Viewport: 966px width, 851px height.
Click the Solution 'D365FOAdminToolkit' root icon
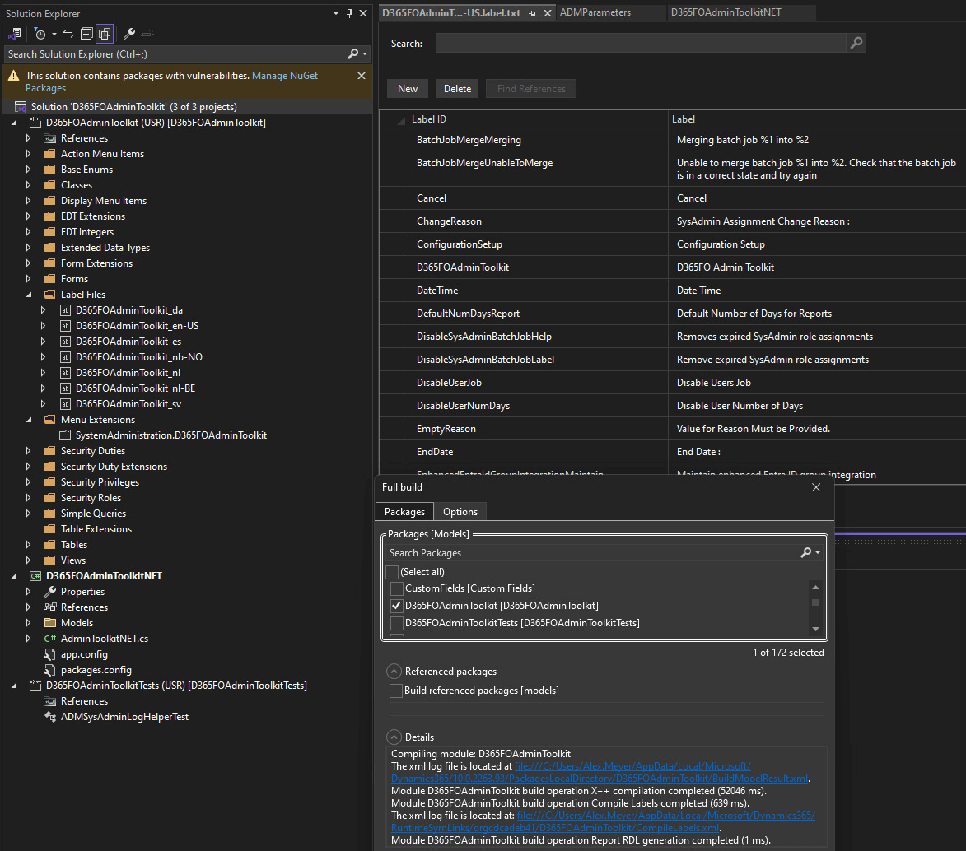pos(21,107)
